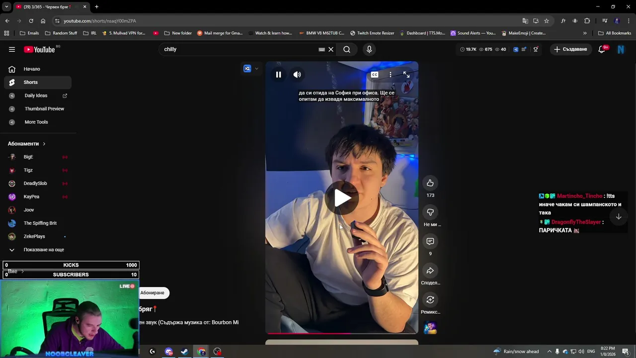Viewport: 636px width, 358px height.
Task: Open the Chrome extensions puzzle icon
Action: (x=587, y=21)
